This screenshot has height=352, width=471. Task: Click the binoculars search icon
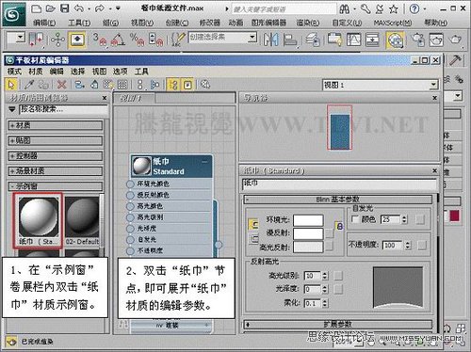pyautogui.click(x=345, y=8)
